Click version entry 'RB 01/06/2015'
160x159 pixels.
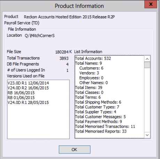point(21,98)
